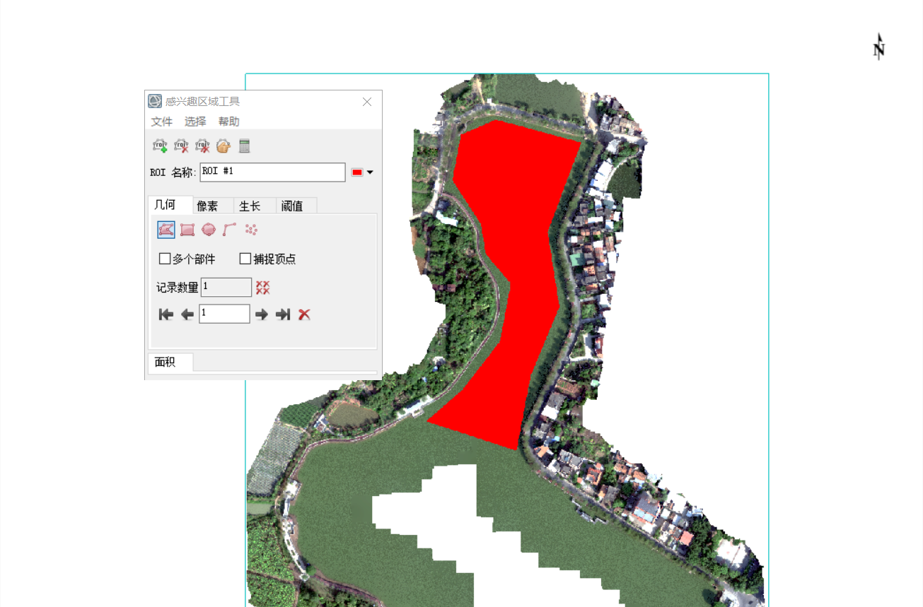Jump to the last record

pos(283,314)
